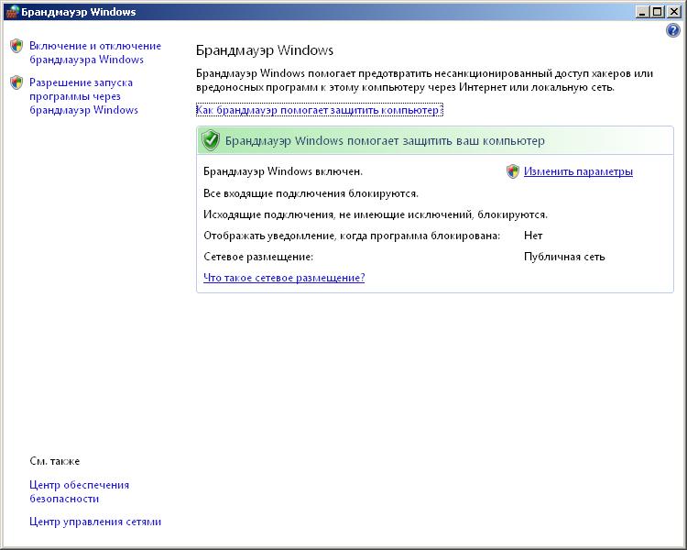Click the 'Изменить параметры' link

point(578,171)
